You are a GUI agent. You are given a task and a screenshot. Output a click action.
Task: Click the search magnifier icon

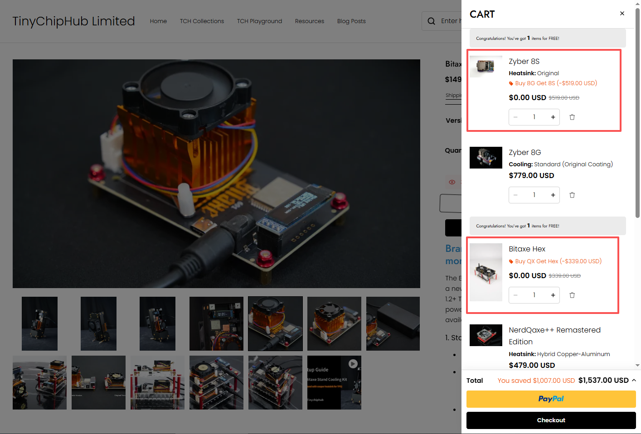[x=431, y=21]
